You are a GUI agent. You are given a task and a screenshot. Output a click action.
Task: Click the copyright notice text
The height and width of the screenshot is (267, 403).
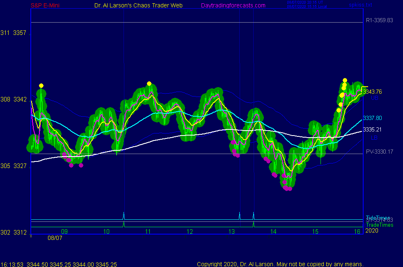[x=280, y=264]
